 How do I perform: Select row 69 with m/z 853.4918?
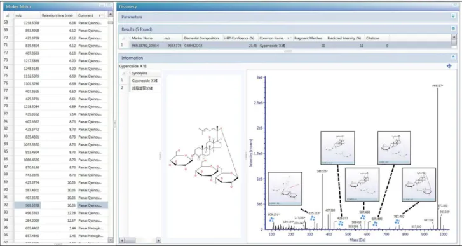(56, 31)
